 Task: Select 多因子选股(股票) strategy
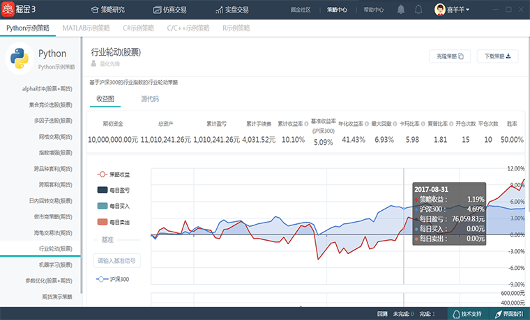coord(53,121)
